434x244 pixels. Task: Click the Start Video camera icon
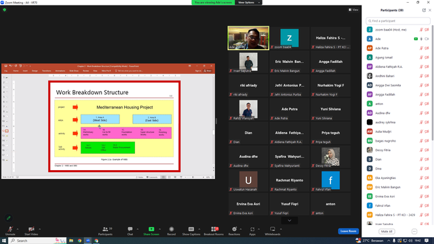(x=31, y=229)
